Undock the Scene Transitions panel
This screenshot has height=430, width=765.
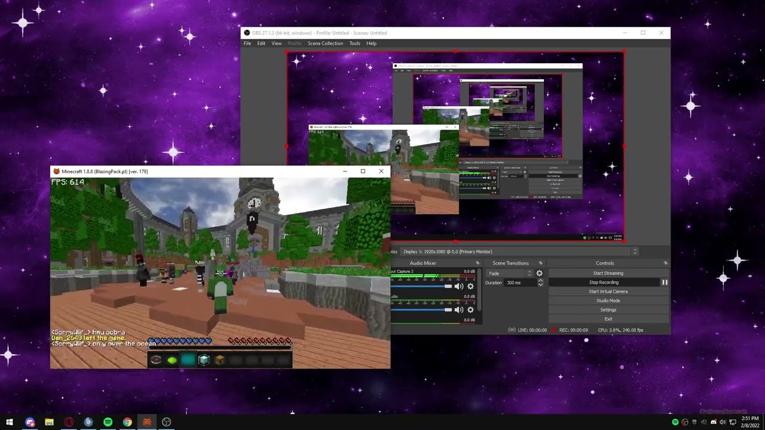click(540, 263)
